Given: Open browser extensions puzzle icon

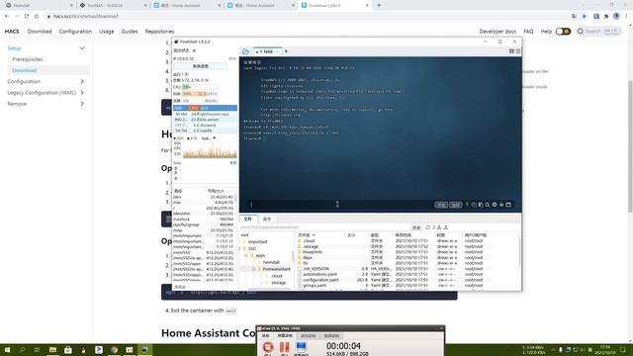Looking at the screenshot, I should 606,16.
